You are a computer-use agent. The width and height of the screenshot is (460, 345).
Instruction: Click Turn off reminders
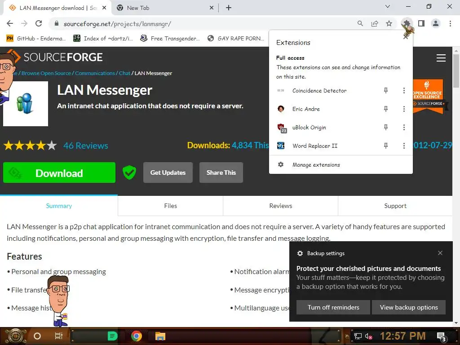coord(333,307)
